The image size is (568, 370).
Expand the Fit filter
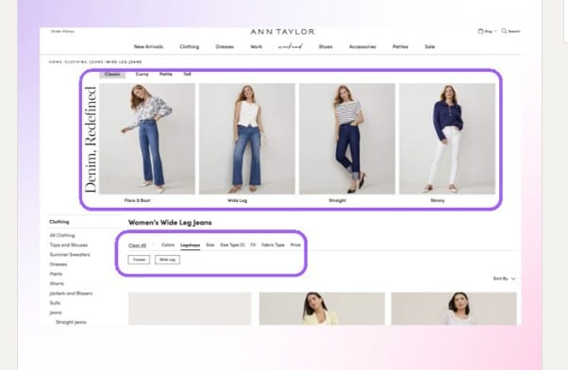coord(253,245)
